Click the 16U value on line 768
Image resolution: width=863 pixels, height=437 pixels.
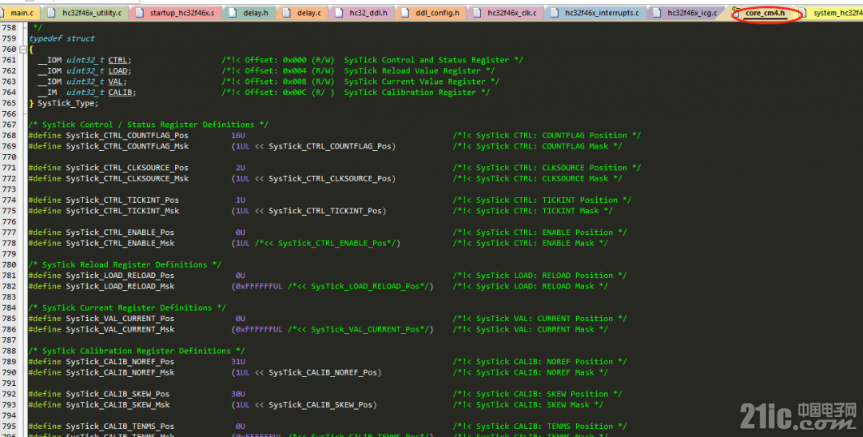(x=238, y=135)
